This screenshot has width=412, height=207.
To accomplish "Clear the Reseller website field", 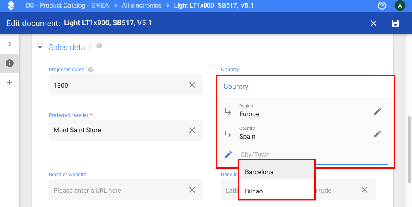I will [x=192, y=190].
